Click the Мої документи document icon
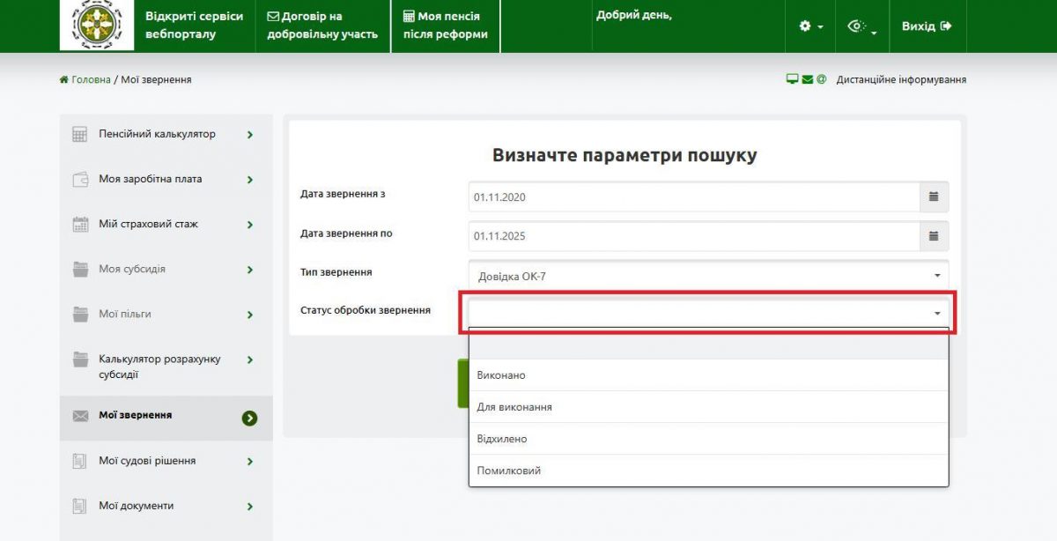 (80, 507)
